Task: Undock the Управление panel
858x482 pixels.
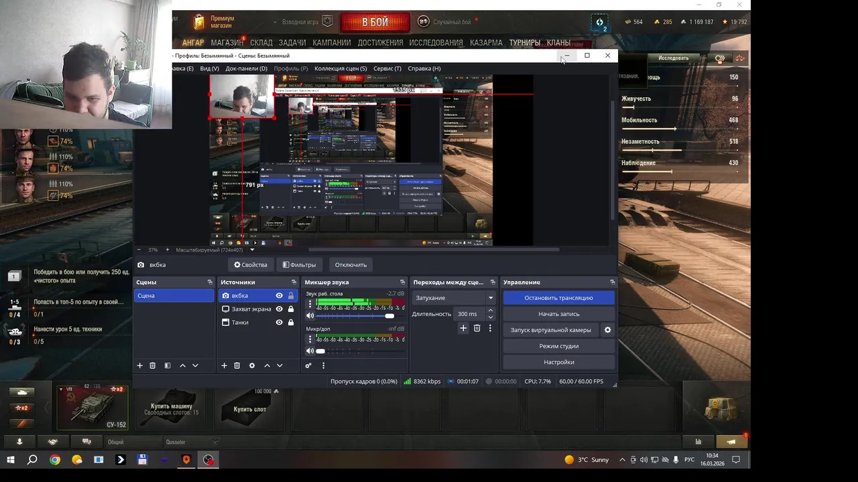Action: pos(612,282)
